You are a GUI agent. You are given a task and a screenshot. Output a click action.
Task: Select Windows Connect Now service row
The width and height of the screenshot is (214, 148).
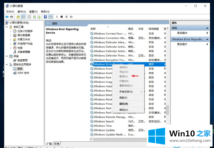tap(128, 33)
